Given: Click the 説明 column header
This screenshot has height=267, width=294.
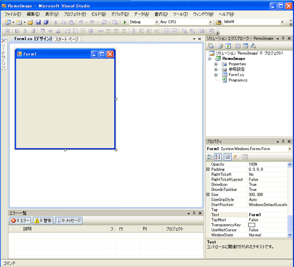Looking at the screenshot, I should [x=64, y=229].
